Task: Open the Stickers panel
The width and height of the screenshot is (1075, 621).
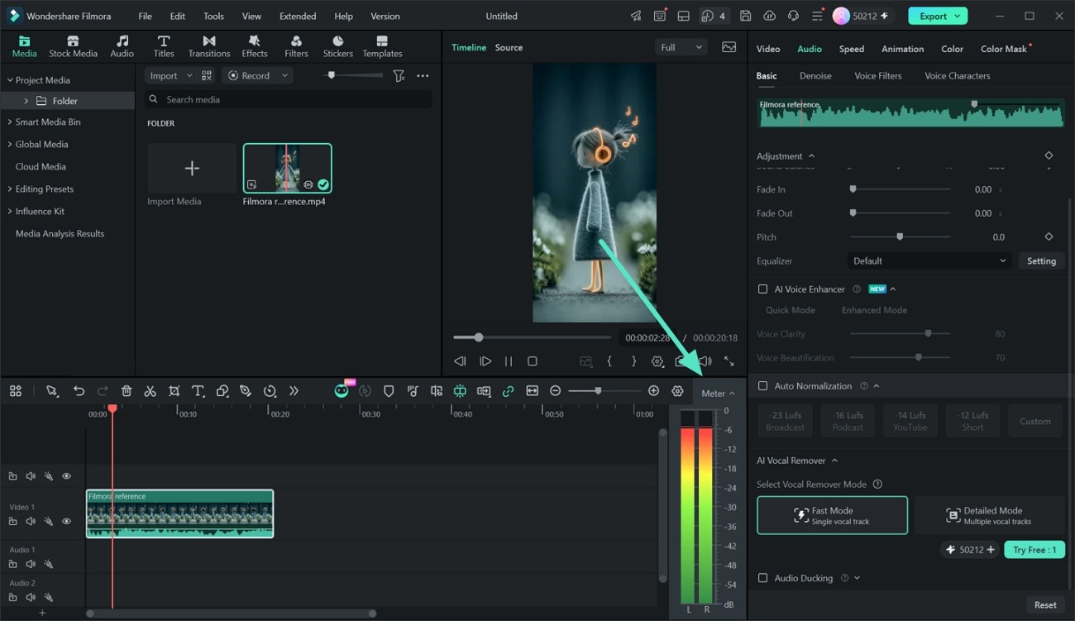Action: tap(338, 46)
